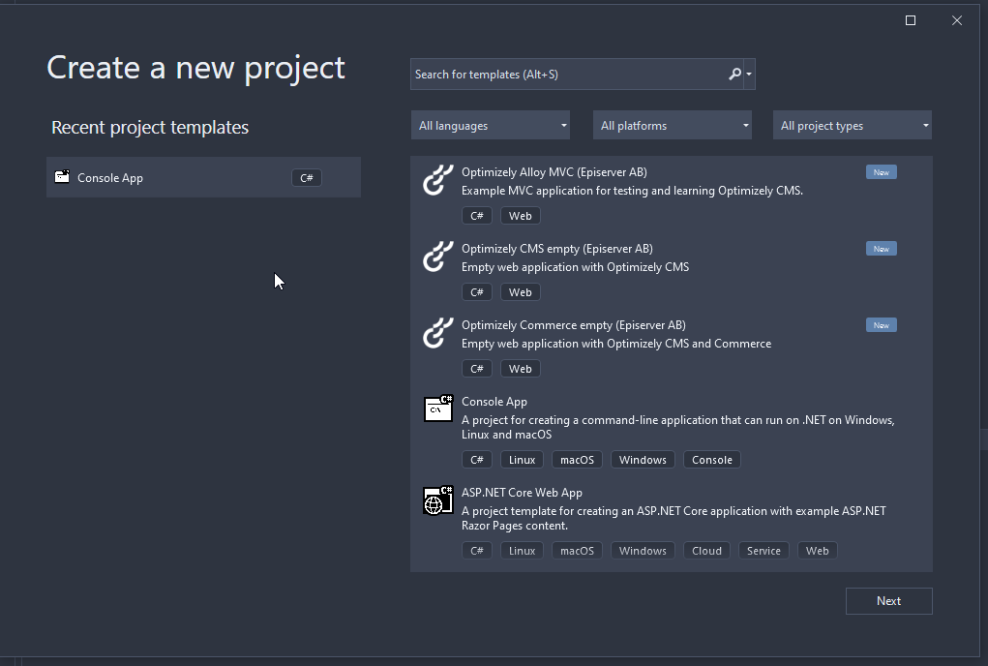This screenshot has height=666, width=988.
Task: Maximize the Create a new project dialog
Action: (911, 20)
